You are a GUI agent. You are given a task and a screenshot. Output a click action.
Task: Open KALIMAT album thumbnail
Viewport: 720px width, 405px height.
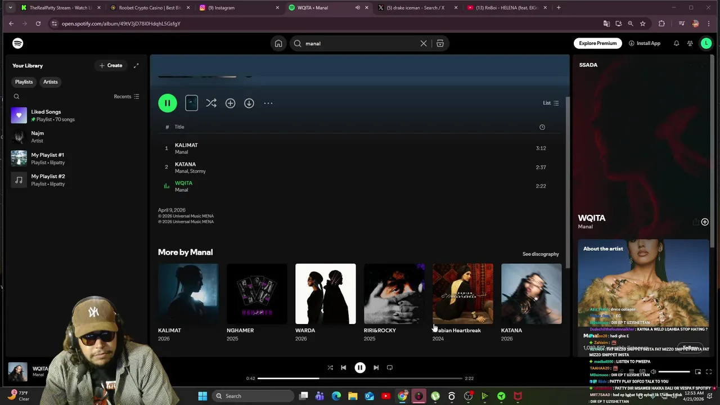tap(188, 294)
